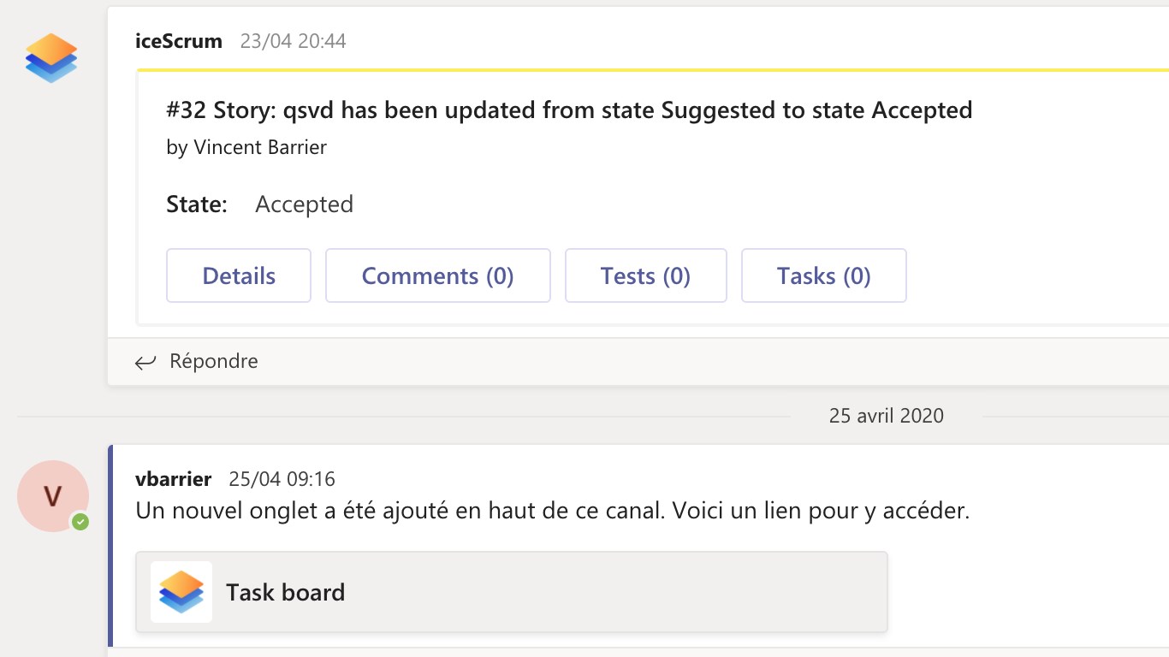
Task: Click the 'Accepted' state value
Action: pos(304,204)
